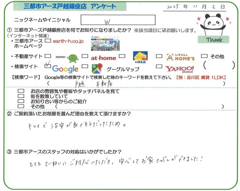Check the お知り合い等からのご紹介 checkbox

(x=21, y=101)
